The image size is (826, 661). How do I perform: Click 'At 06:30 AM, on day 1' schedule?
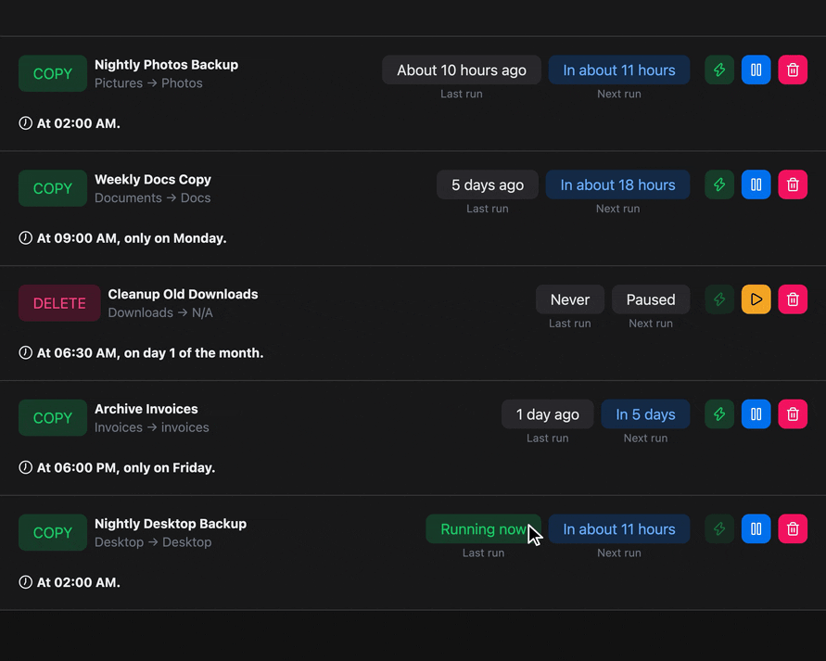(150, 353)
